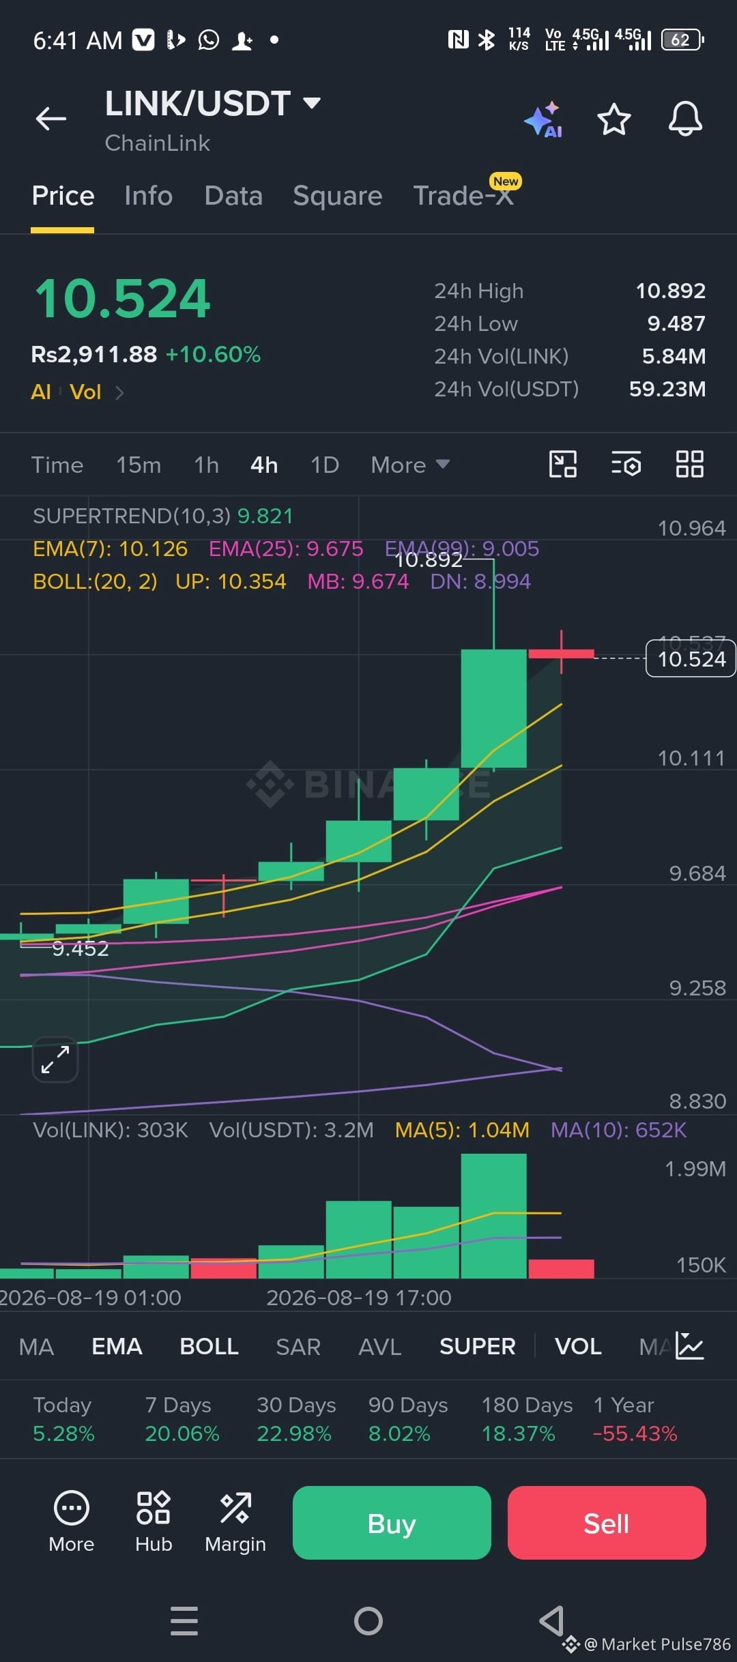Tap the MA(10): 652K volume label
This screenshot has width=737, height=1662.
point(618,1130)
